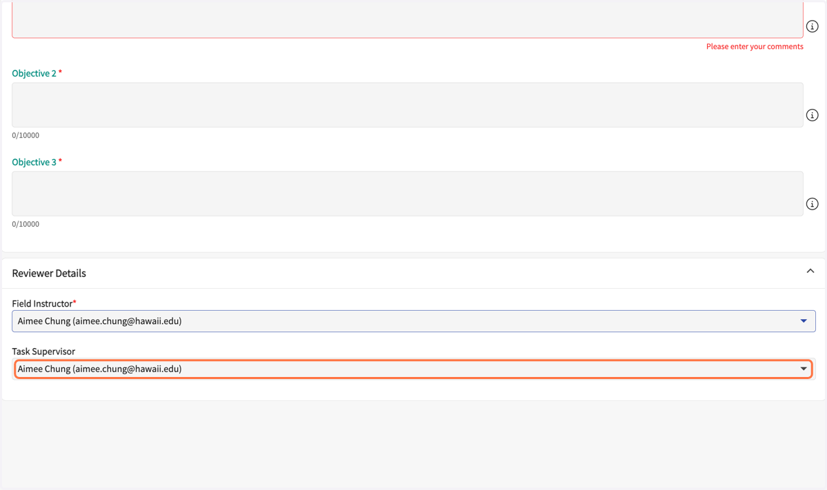
Task: Click inside the Objective 2 text area
Action: [x=407, y=105]
